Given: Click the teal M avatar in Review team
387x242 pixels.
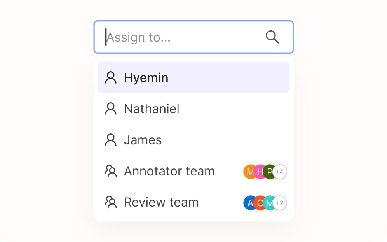Looking at the screenshot, I should coord(269,203).
